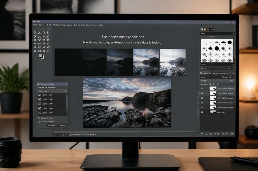Open the Aide menu
This screenshot has width=258, height=171.
[101, 25]
